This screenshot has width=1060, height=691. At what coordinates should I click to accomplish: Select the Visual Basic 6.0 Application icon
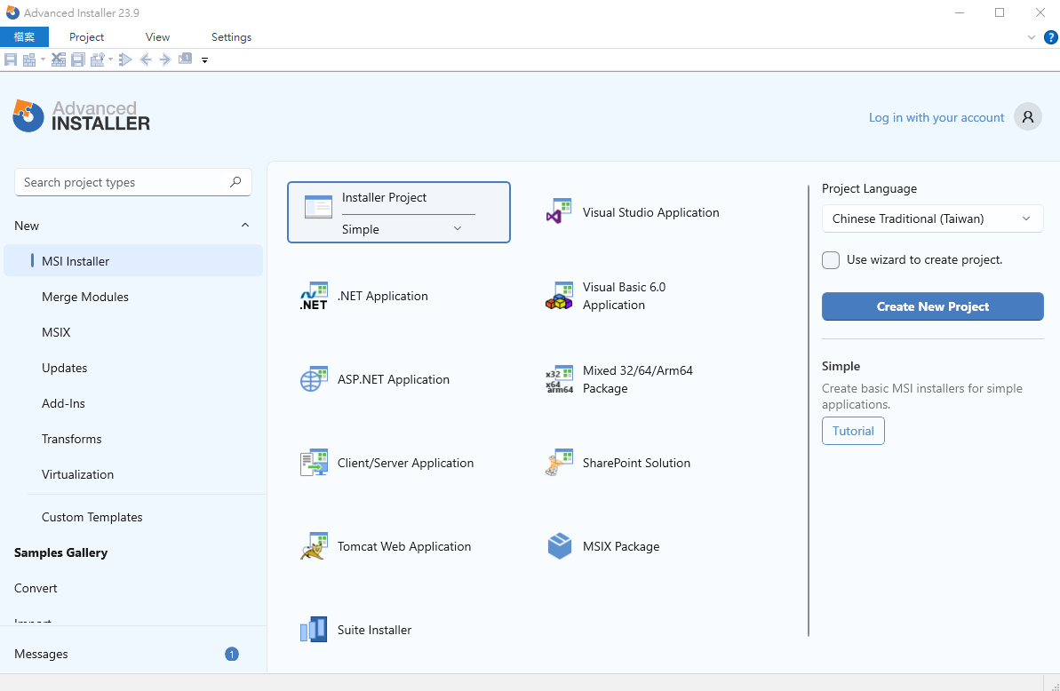[x=559, y=296]
